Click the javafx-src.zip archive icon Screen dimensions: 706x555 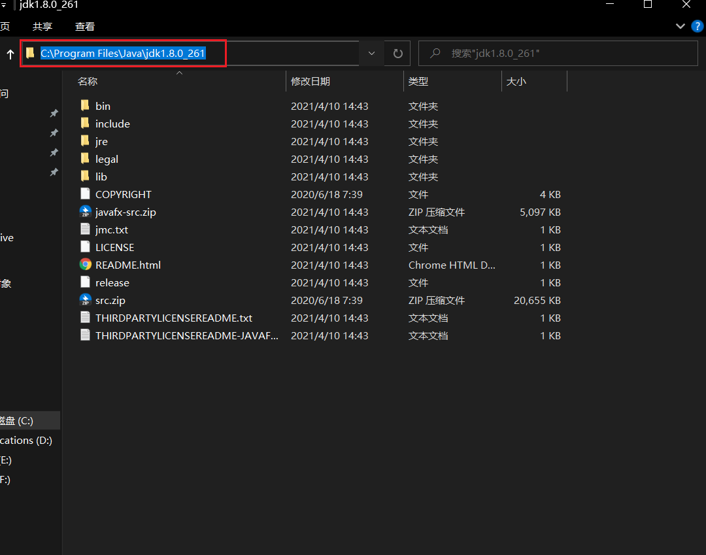85,211
